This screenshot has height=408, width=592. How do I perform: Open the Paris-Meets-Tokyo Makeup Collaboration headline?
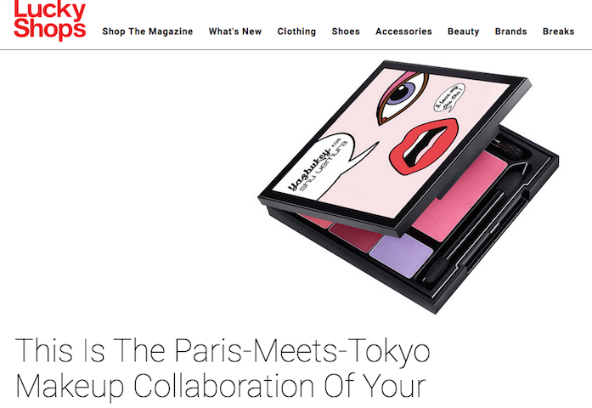click(223, 368)
